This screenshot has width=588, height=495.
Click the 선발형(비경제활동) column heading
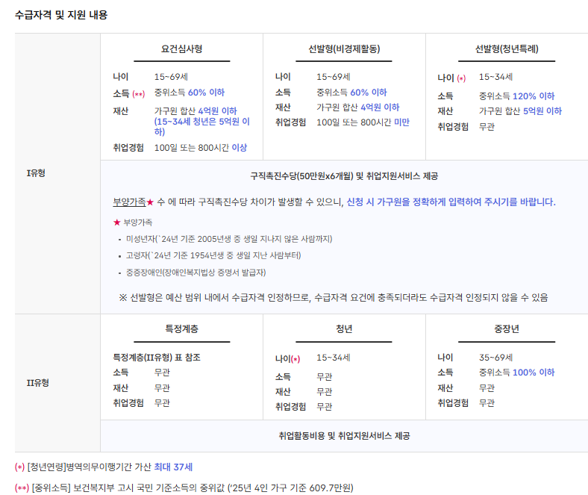point(344,49)
